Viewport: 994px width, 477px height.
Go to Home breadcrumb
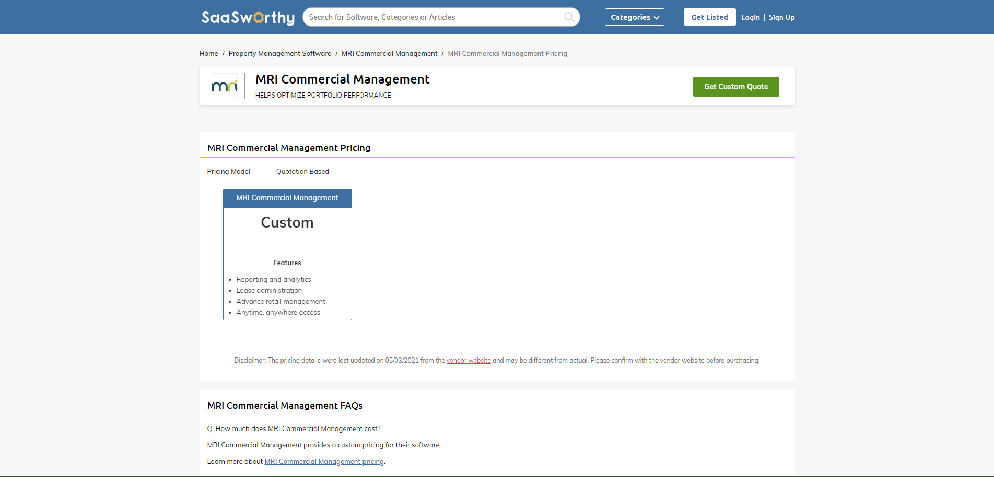click(x=208, y=53)
